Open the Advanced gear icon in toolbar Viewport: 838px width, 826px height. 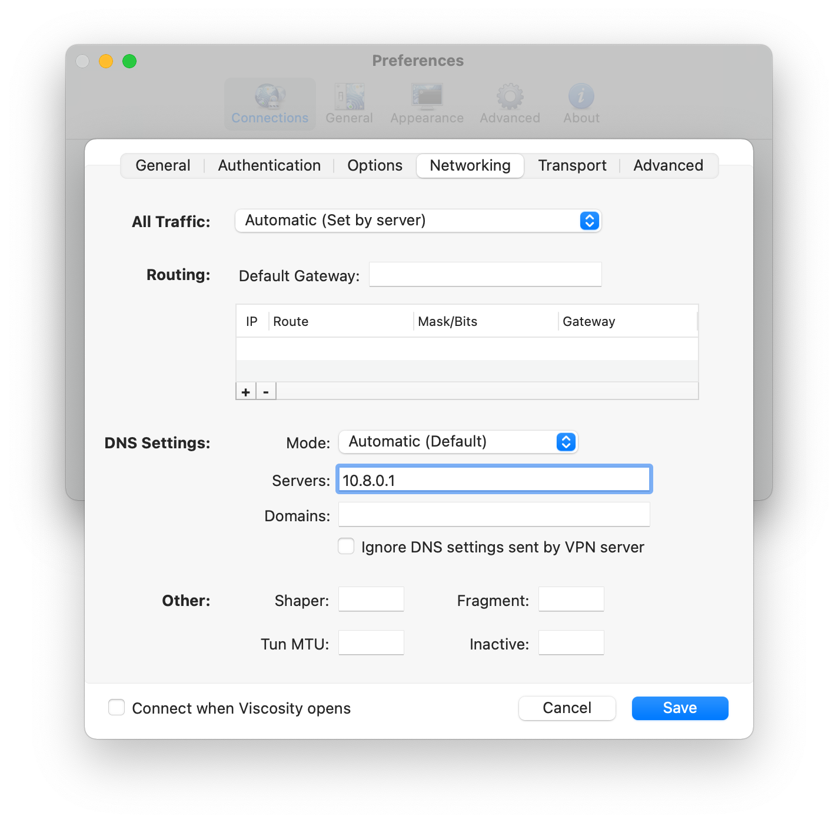click(510, 96)
